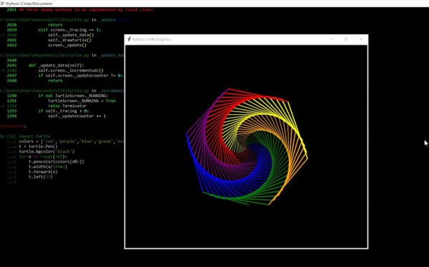429x267 pixels.
Task: Click the 'import turtle' code line
Action: point(34,136)
